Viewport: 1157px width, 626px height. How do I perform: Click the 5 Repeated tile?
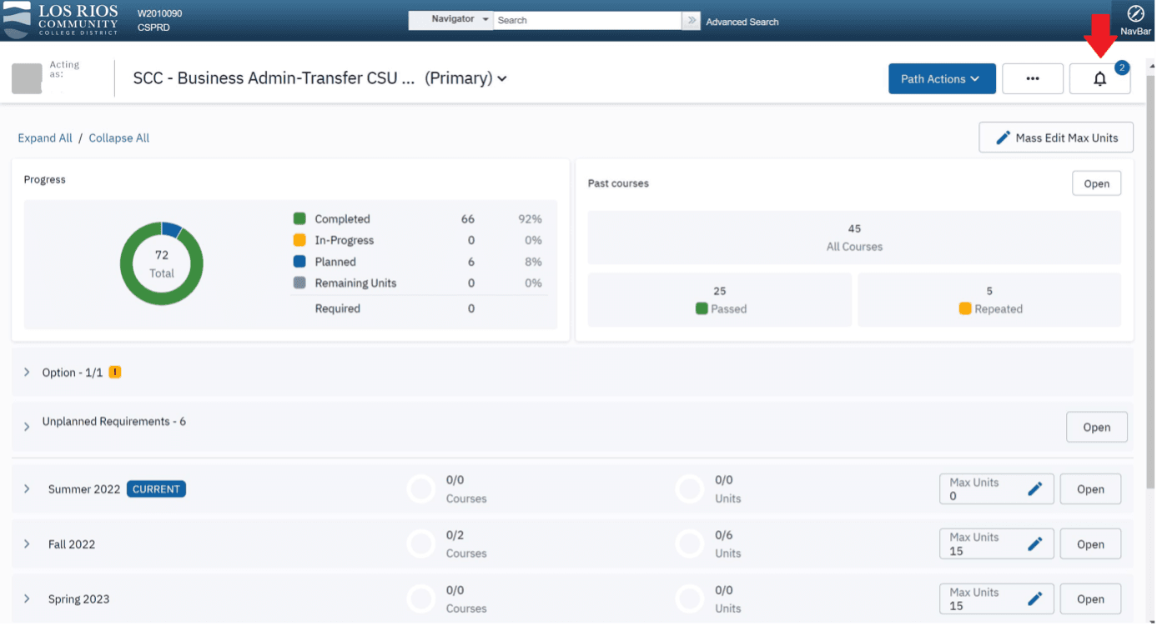click(x=989, y=300)
